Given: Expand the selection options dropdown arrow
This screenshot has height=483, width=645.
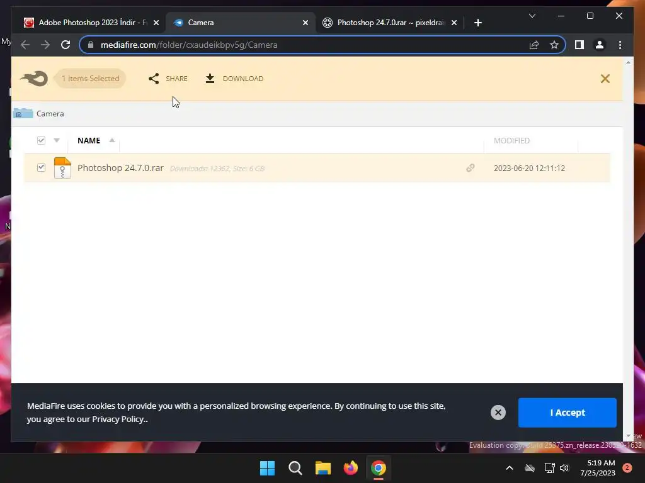Looking at the screenshot, I should coord(57,140).
